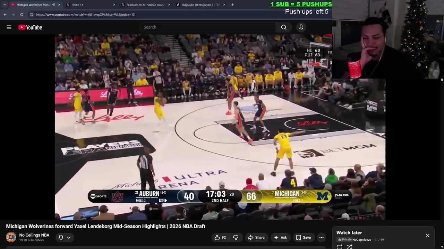Click the 19.9K subscribers text
Viewport: 444px width, 249px height.
click(x=32, y=240)
